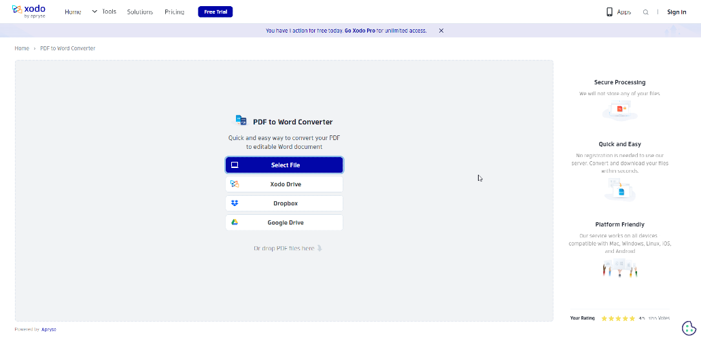Click the Platform Friendly illustration
This screenshot has height=340, width=701.
click(619, 267)
